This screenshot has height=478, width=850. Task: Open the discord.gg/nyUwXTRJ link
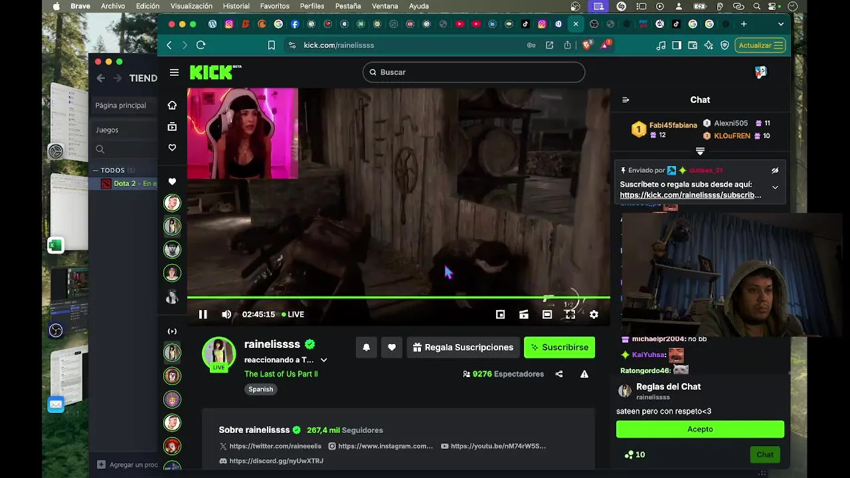[271, 461]
